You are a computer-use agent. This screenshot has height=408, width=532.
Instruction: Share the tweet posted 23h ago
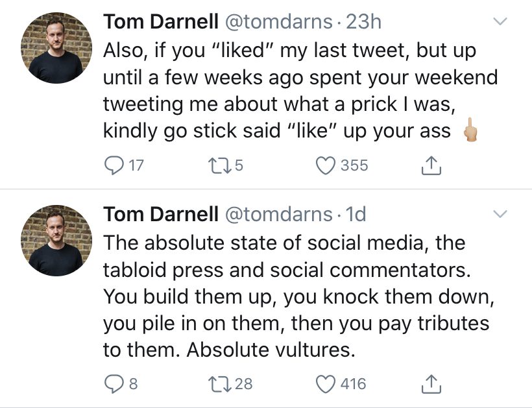pyautogui.click(x=431, y=166)
